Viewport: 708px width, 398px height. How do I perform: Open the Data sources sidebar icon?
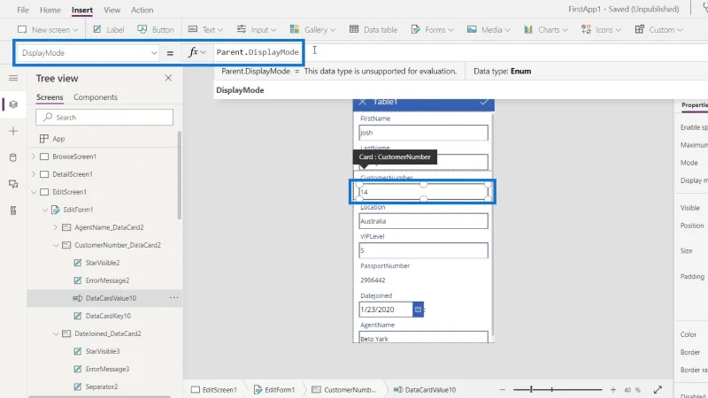click(13, 157)
